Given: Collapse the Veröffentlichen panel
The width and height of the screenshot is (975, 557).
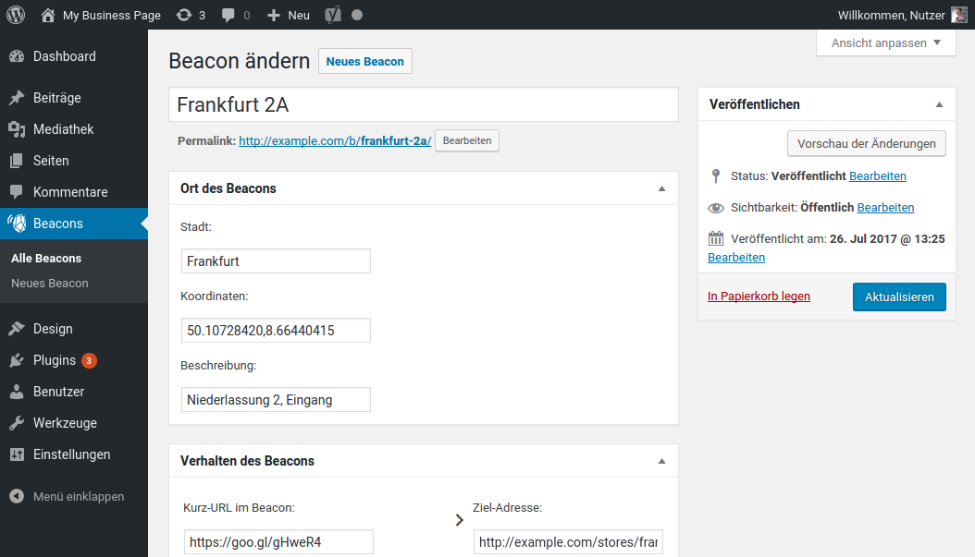Looking at the screenshot, I should pos(939,104).
